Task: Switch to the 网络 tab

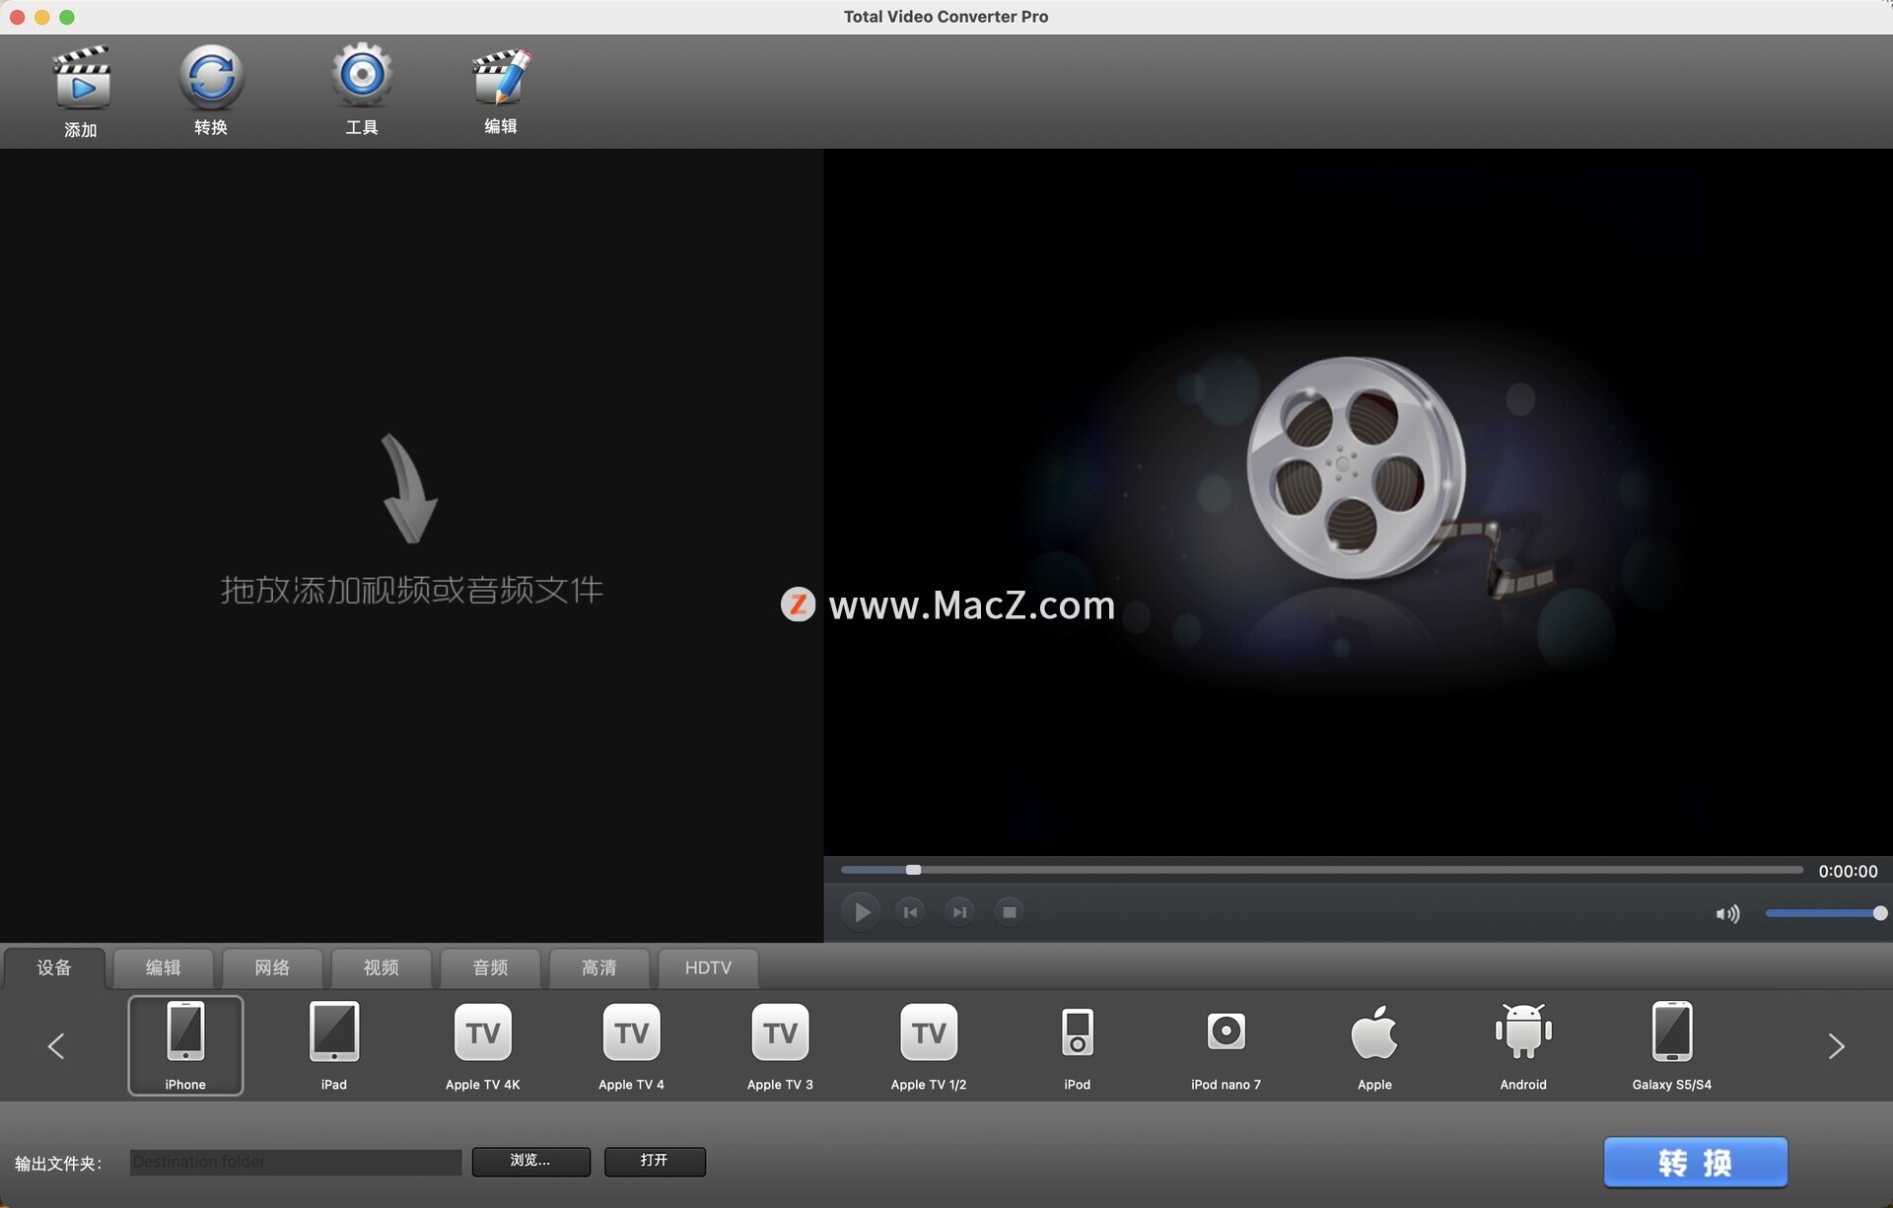Action: 272,968
